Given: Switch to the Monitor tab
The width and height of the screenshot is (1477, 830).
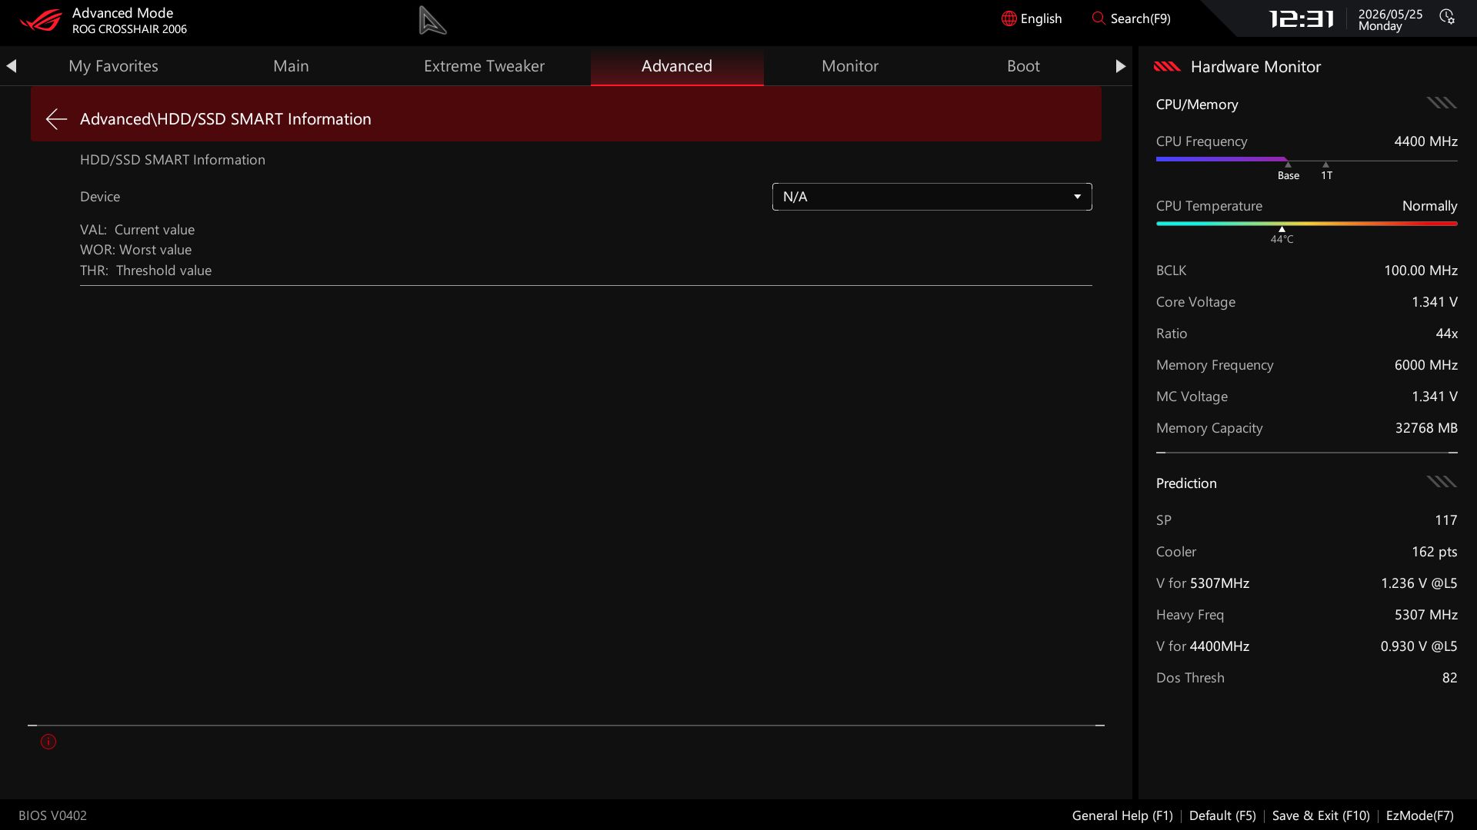Looking at the screenshot, I should 850,66.
